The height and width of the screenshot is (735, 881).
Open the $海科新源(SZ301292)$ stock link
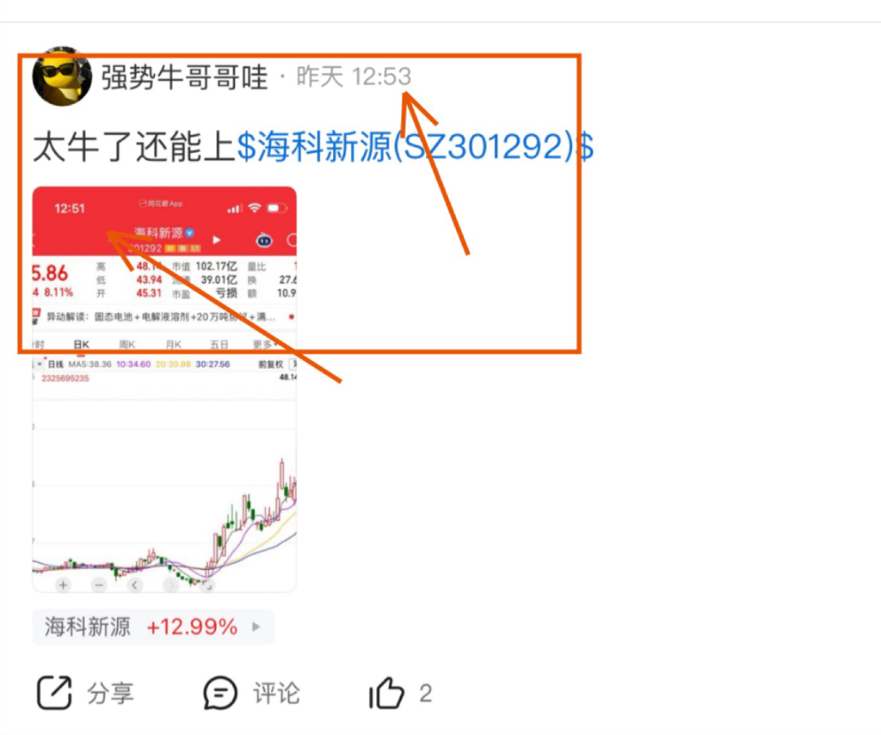pos(416,146)
